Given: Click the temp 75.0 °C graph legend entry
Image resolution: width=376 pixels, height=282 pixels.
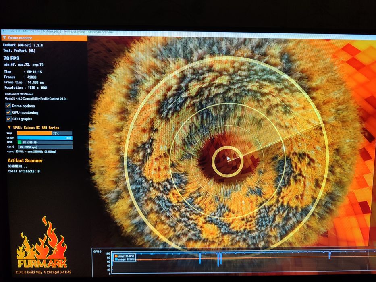Looking at the screenshot, I should (125, 256).
